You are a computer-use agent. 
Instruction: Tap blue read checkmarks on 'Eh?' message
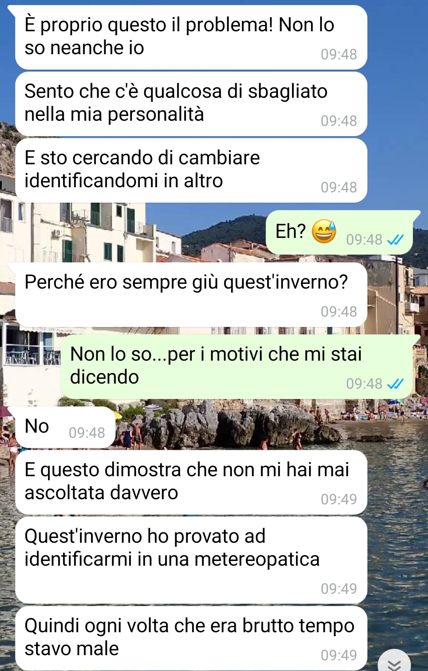coord(395,240)
